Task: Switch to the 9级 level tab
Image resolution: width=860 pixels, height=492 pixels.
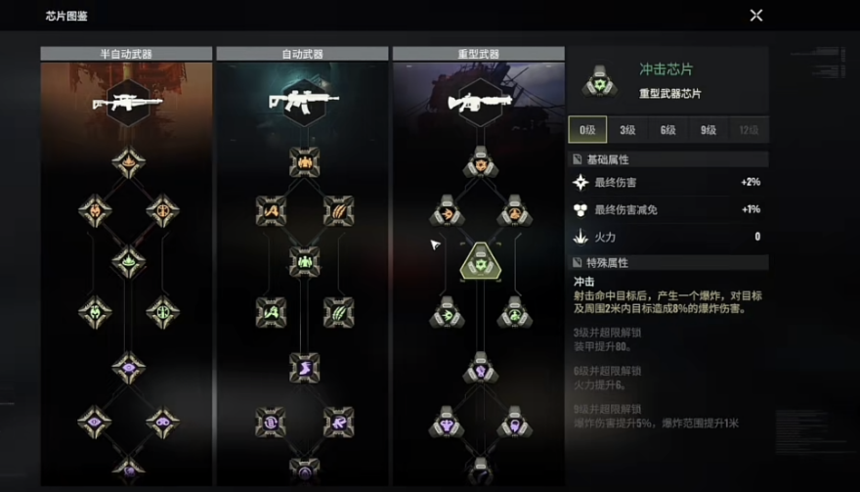Action: [709, 129]
